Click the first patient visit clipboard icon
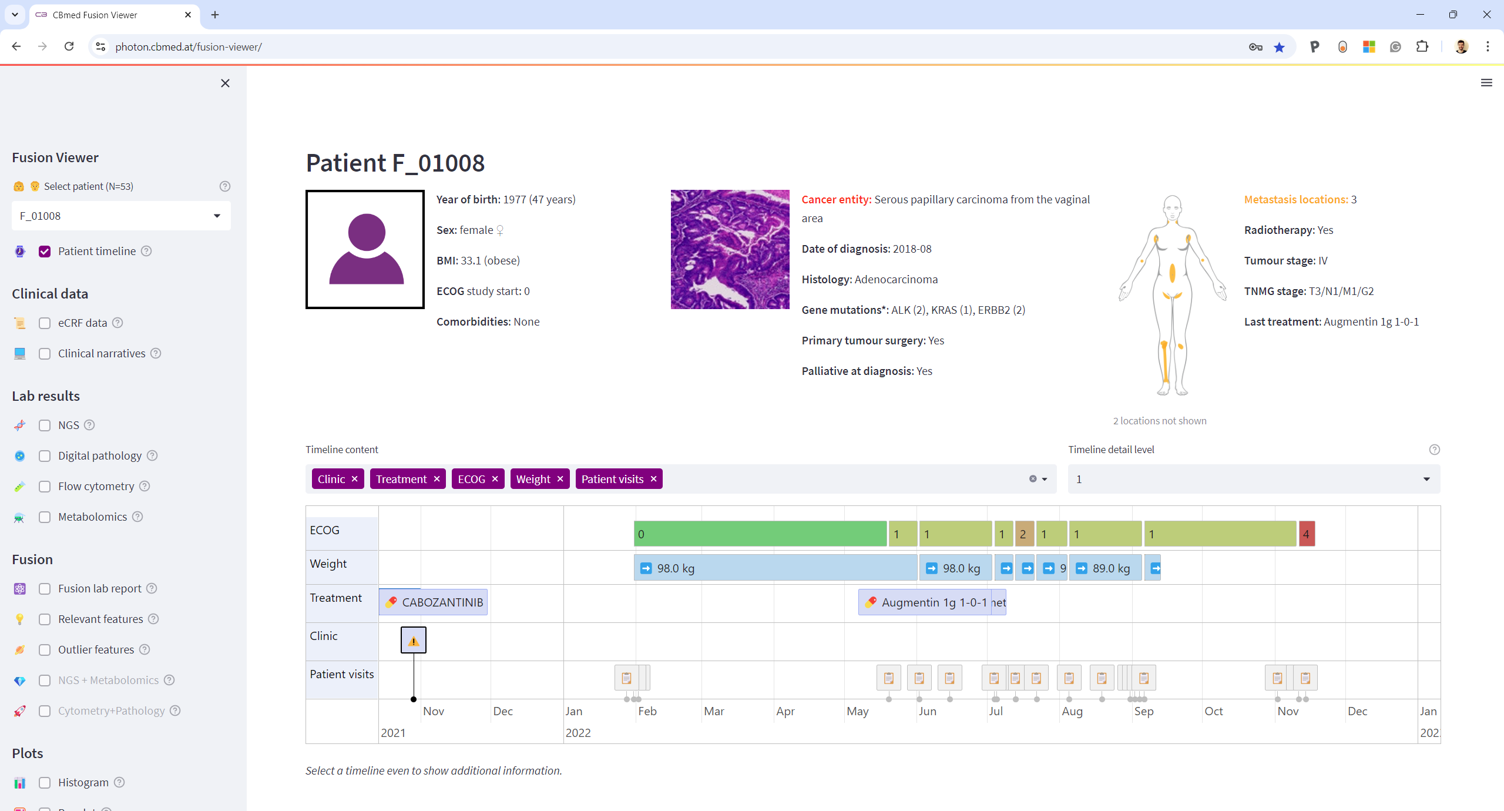 pos(626,678)
